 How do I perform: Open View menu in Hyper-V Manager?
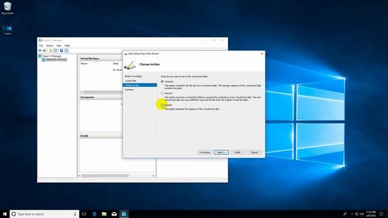pos(59,45)
